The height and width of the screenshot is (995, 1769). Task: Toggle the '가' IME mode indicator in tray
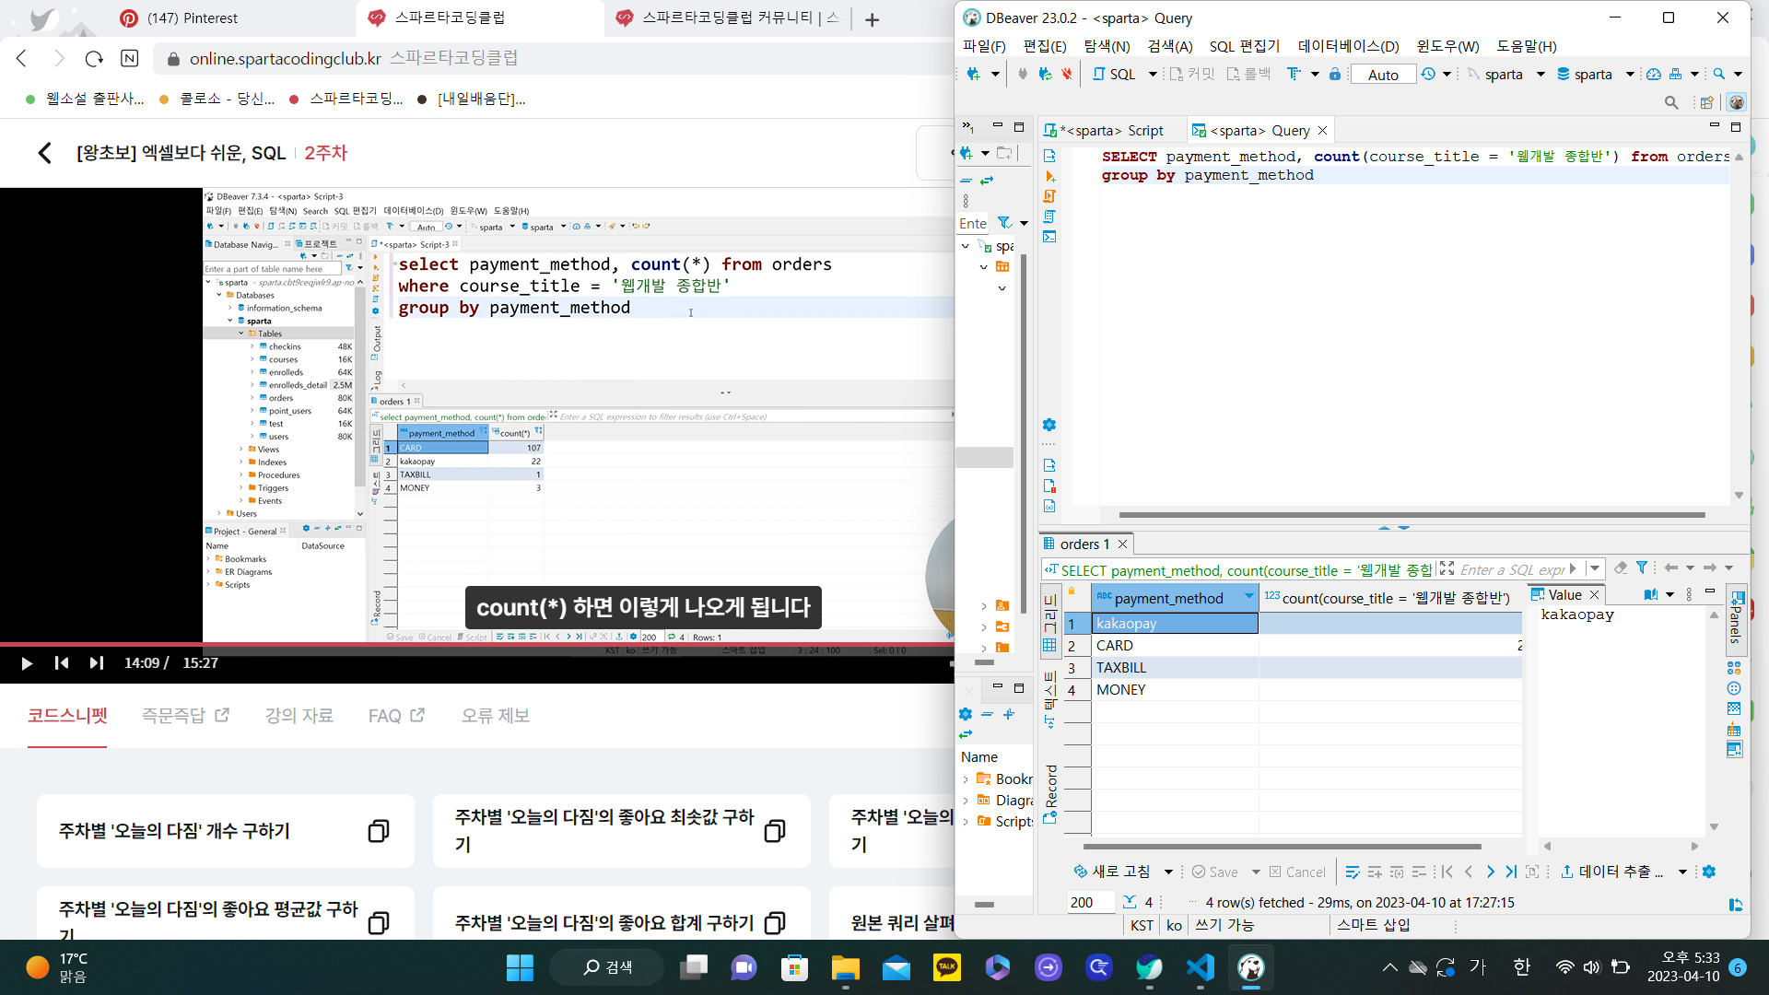(x=1478, y=966)
